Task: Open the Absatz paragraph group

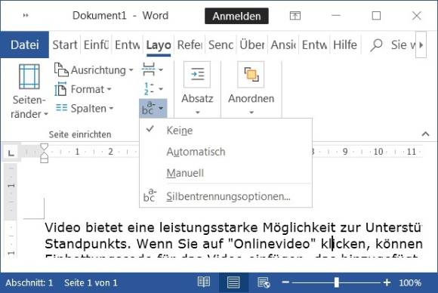Action: coord(197,88)
